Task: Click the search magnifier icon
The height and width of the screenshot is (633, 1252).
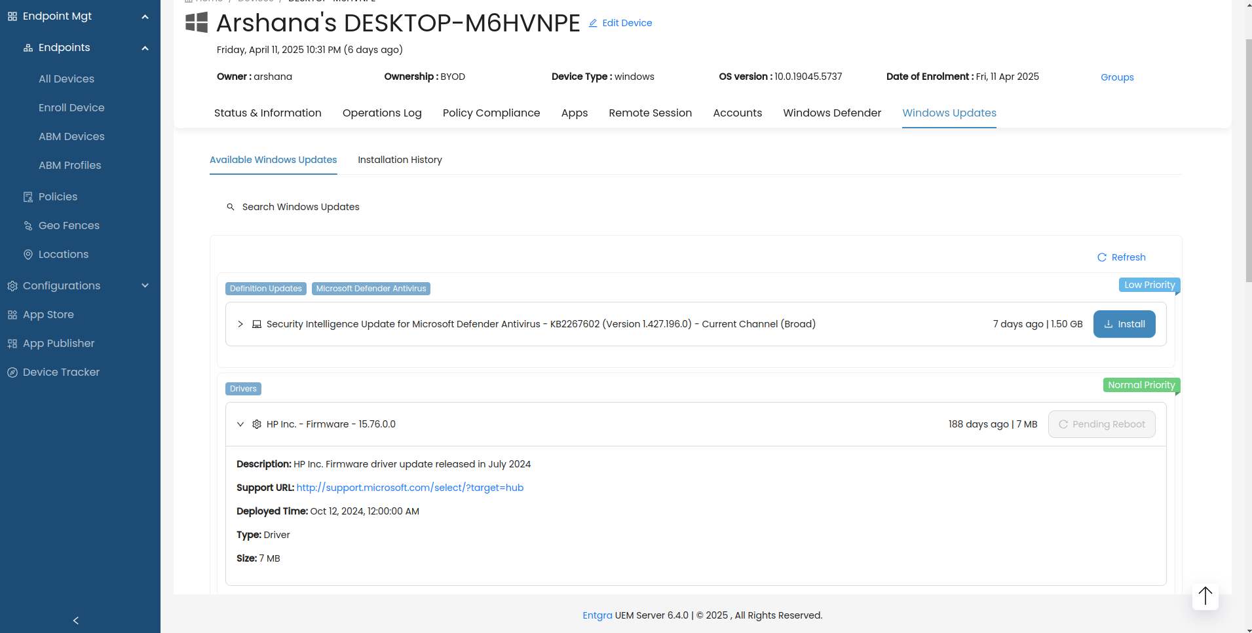Action: [231, 207]
